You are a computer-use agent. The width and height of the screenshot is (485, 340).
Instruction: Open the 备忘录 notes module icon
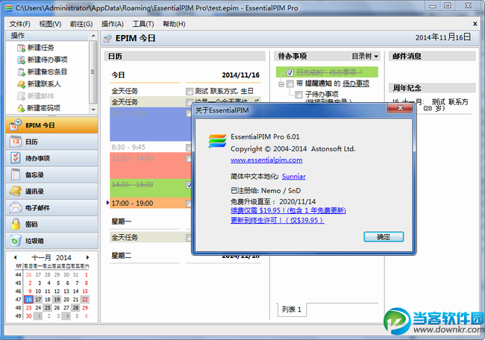click(16, 174)
